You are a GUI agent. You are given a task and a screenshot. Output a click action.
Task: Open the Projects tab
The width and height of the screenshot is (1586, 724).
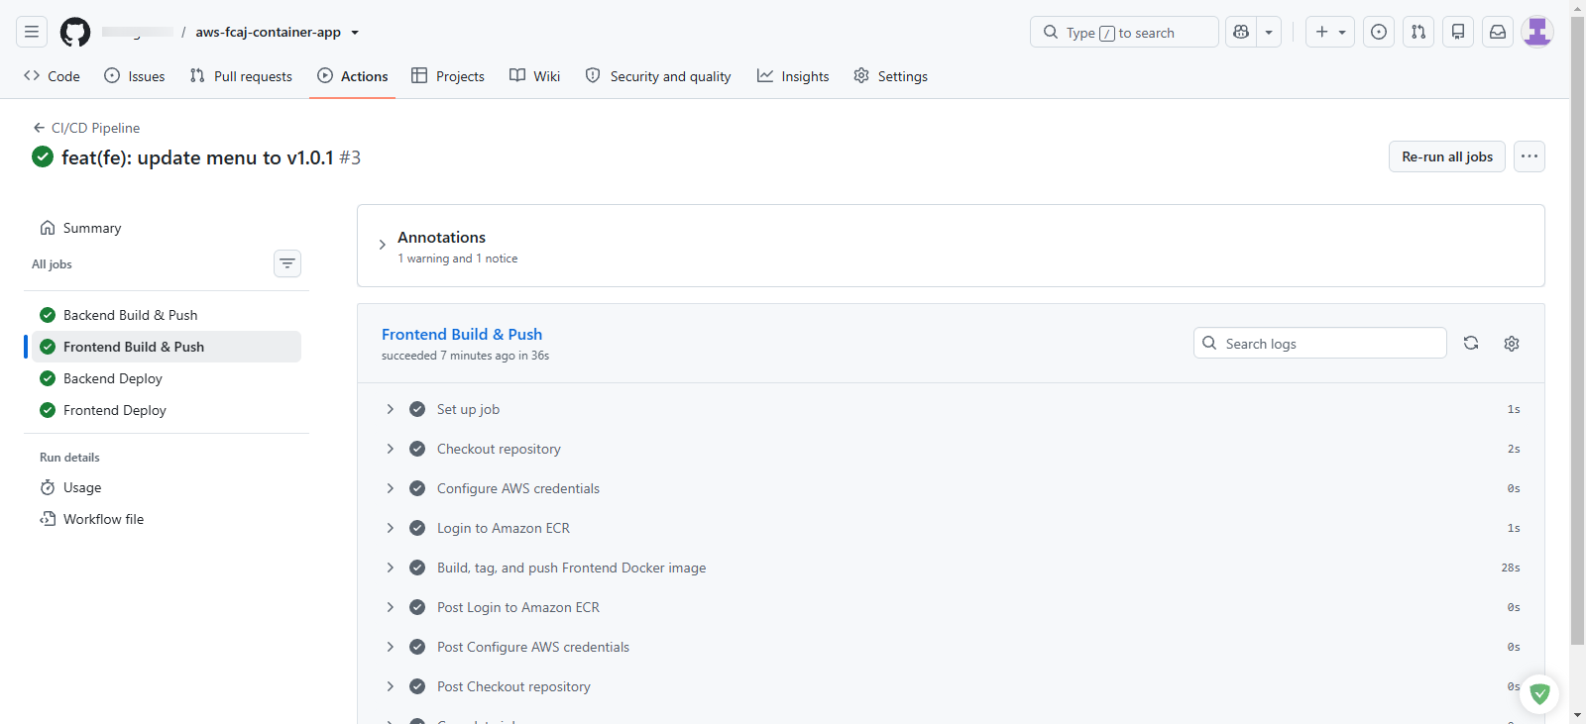[x=448, y=76]
